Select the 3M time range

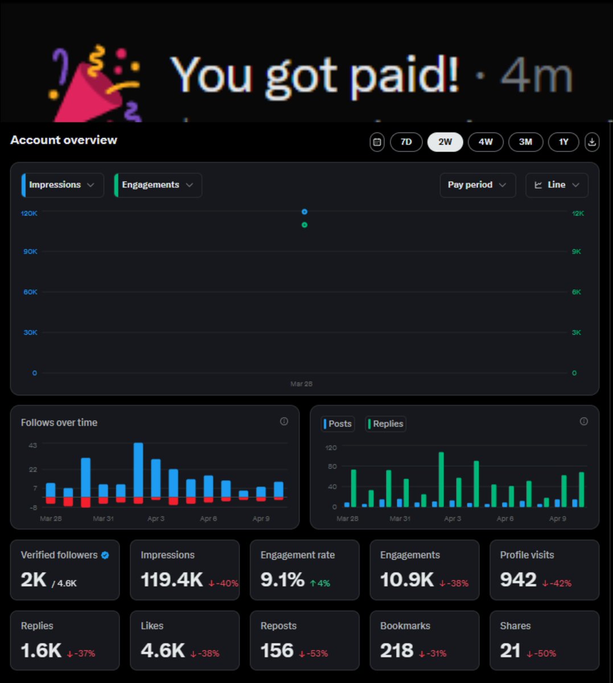click(525, 142)
